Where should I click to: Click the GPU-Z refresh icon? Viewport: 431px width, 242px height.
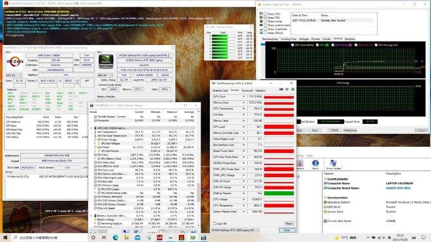288,89
